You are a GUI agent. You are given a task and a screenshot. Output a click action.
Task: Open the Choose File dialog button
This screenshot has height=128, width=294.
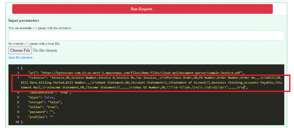pyautogui.click(x=20, y=50)
